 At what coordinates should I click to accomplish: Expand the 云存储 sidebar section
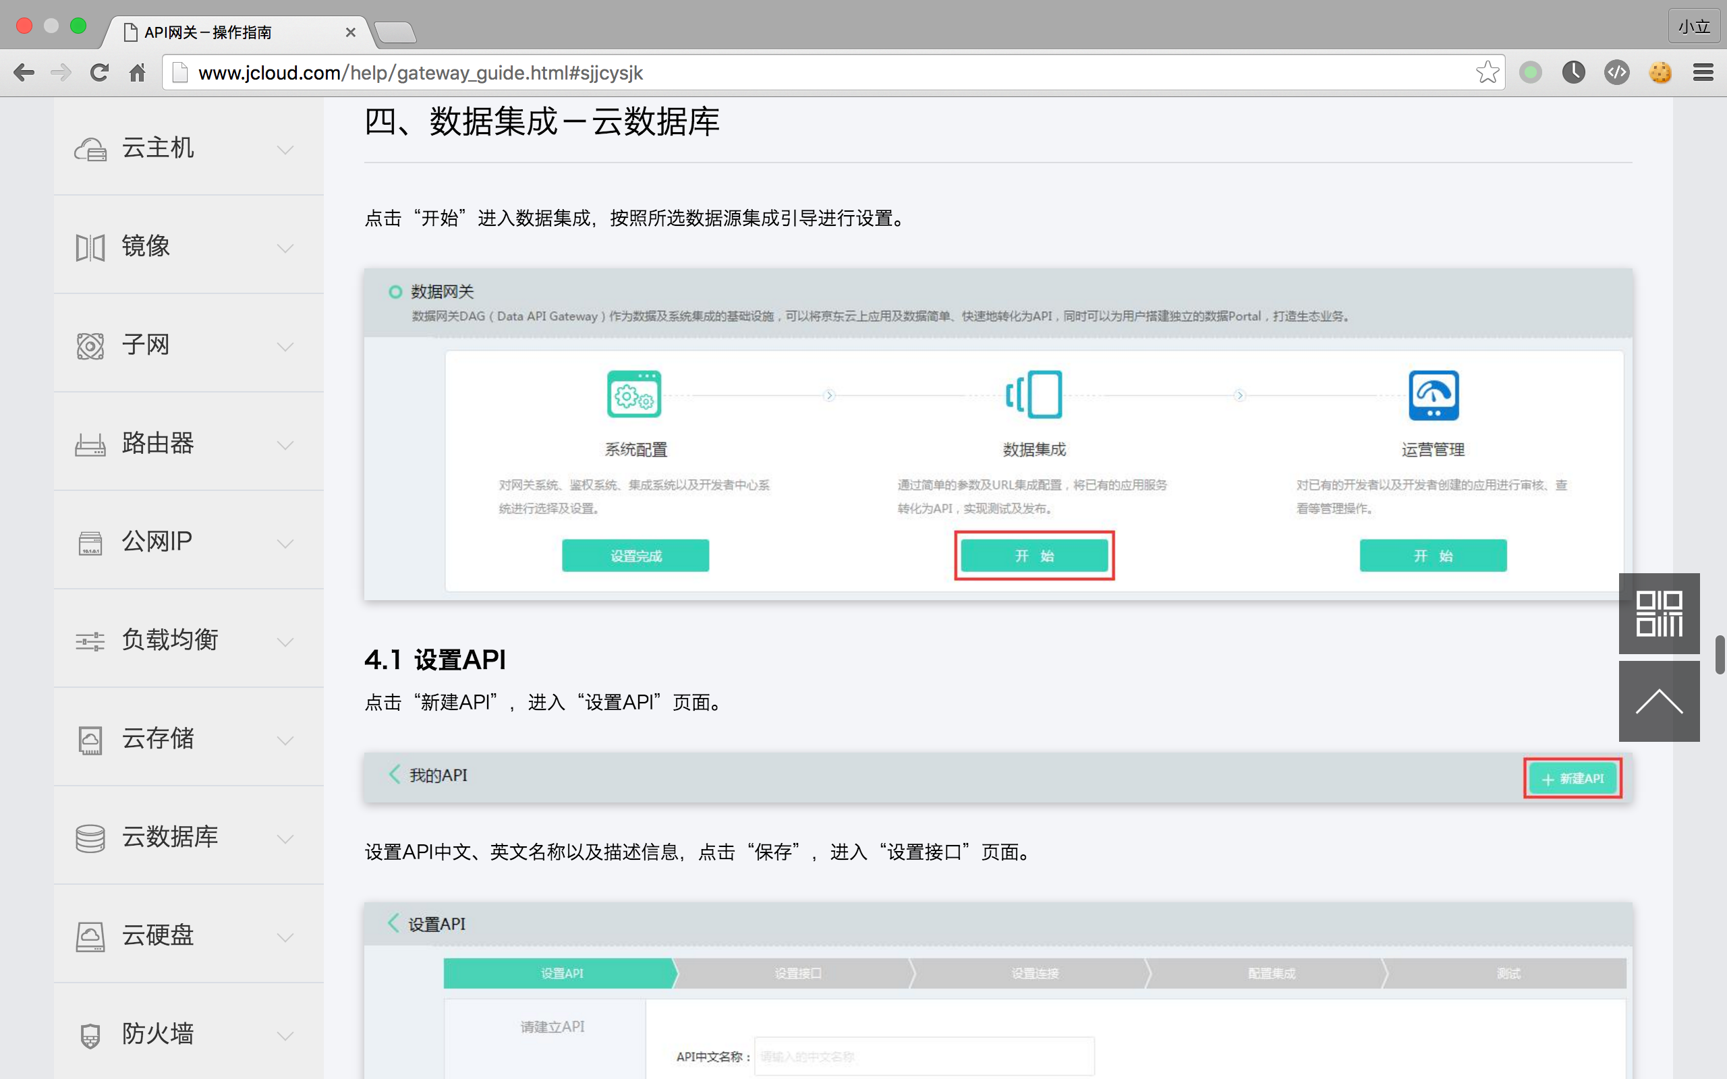pyautogui.click(x=285, y=740)
